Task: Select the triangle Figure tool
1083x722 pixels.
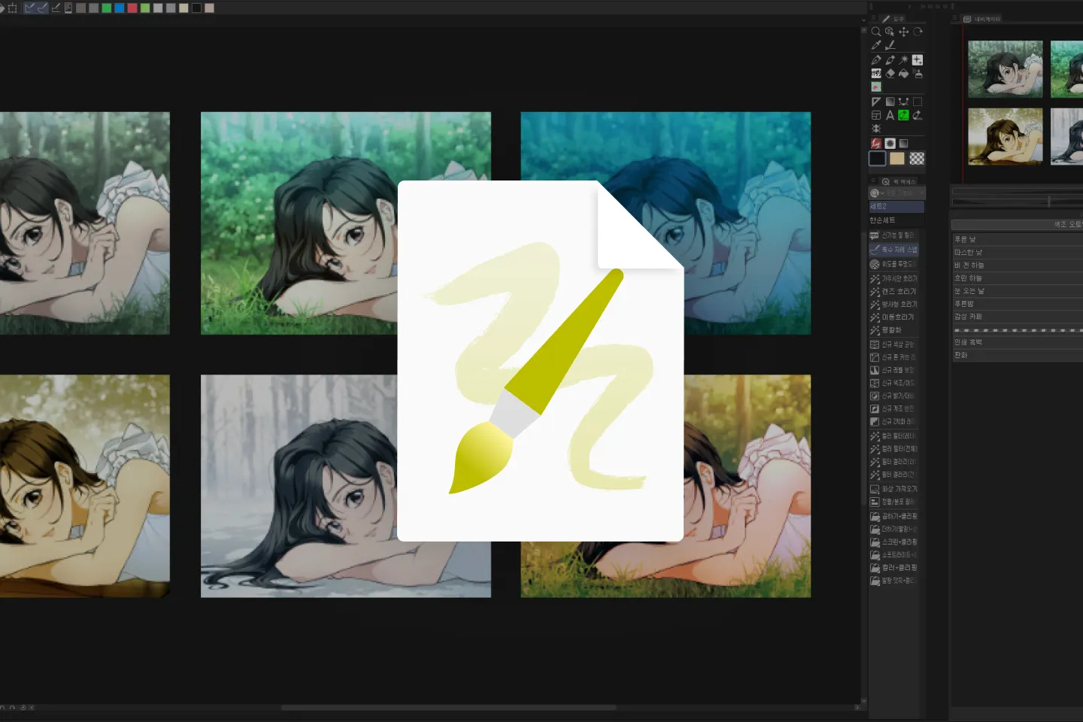Action: point(876,102)
